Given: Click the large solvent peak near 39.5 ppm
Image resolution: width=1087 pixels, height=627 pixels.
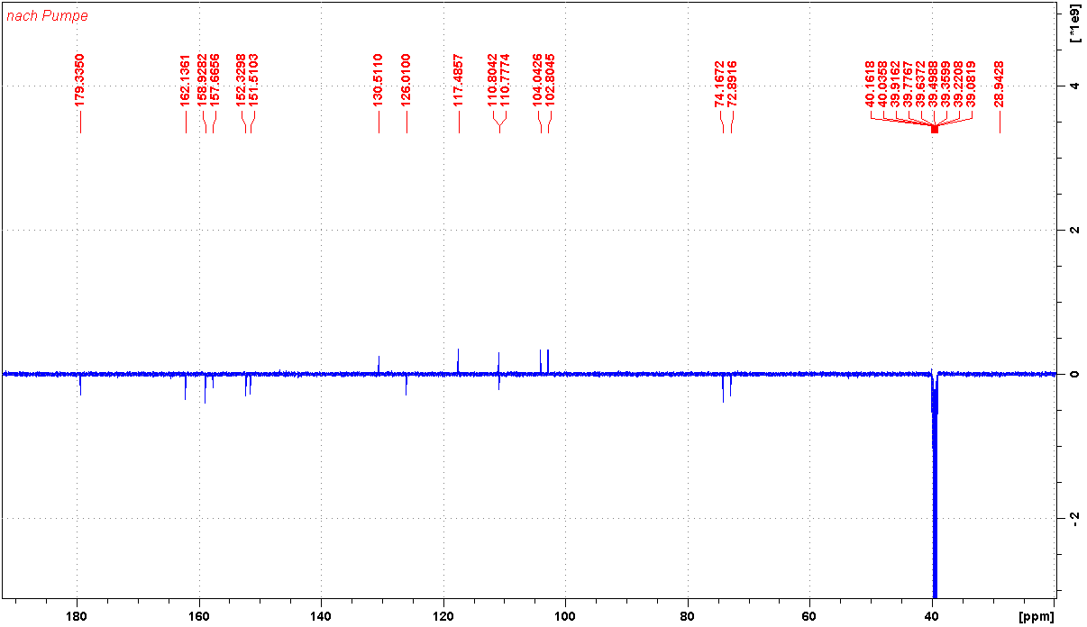Looking at the screenshot, I should pos(935,504).
